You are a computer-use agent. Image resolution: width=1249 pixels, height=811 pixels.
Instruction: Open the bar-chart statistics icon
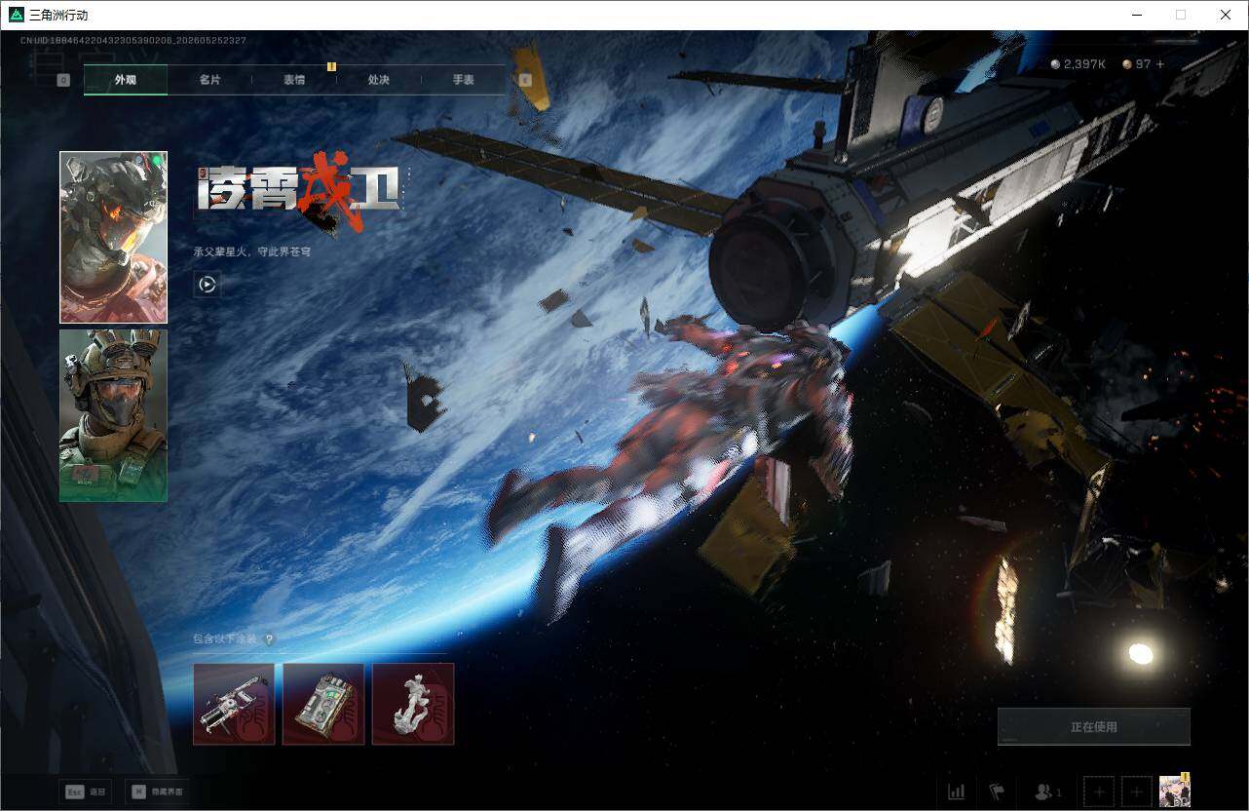(956, 792)
